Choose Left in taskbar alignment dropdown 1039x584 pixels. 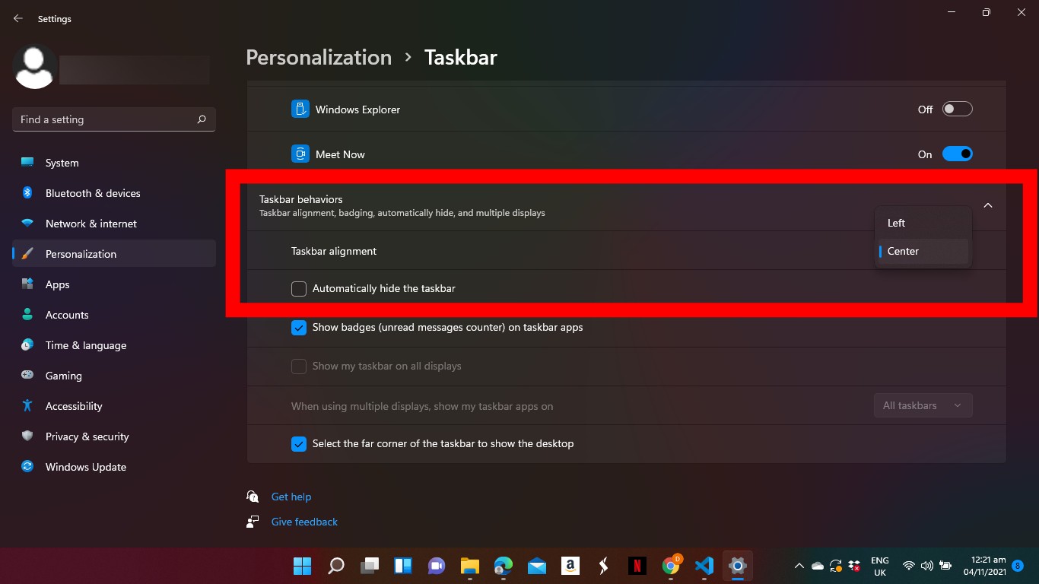(x=923, y=223)
